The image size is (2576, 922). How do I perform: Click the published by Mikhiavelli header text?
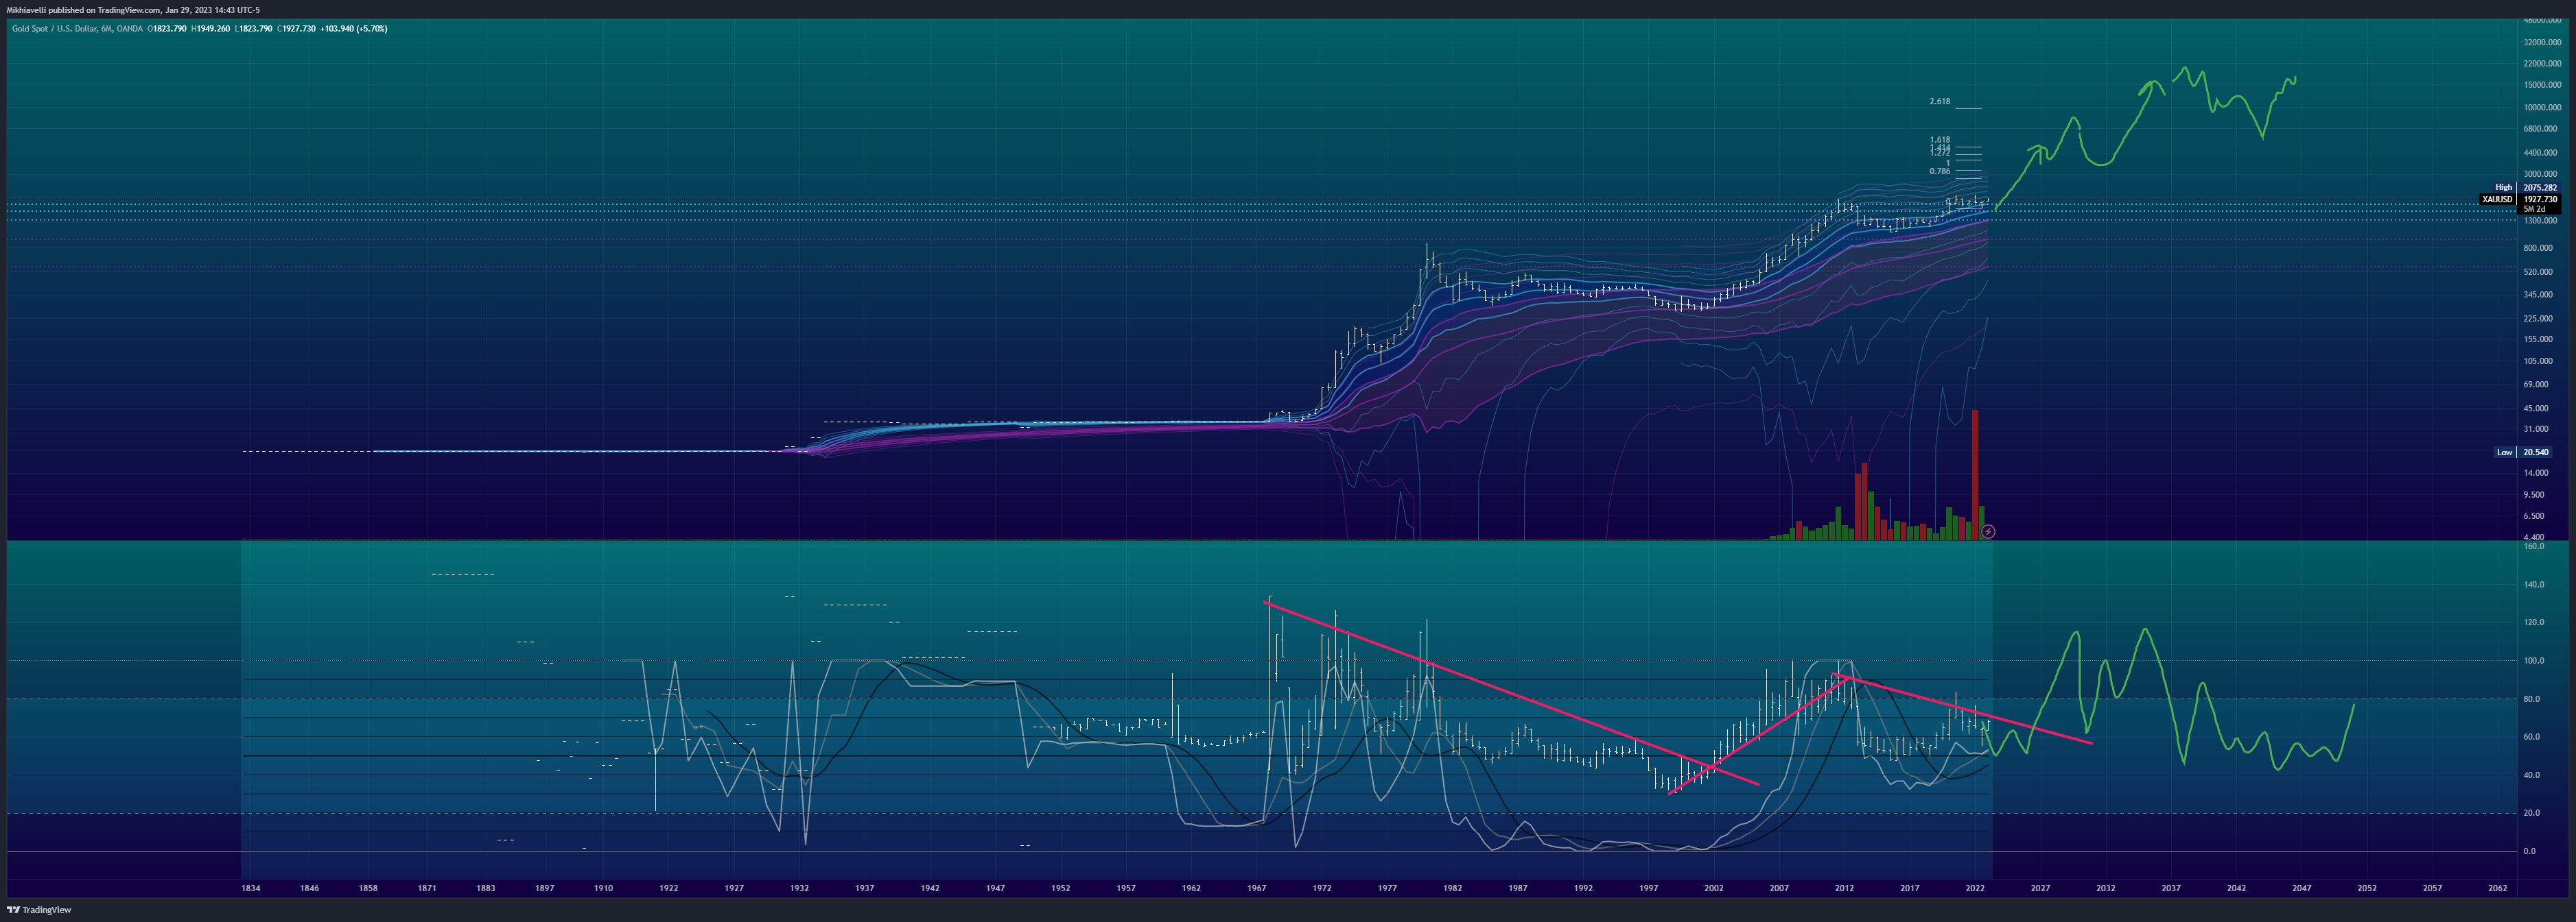[133, 10]
